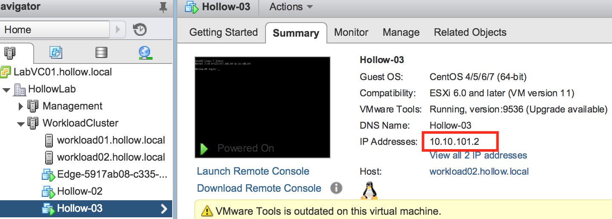Select the Hollow-02 virtual machine
Viewport: 612px width, 219px height.
click(x=80, y=191)
